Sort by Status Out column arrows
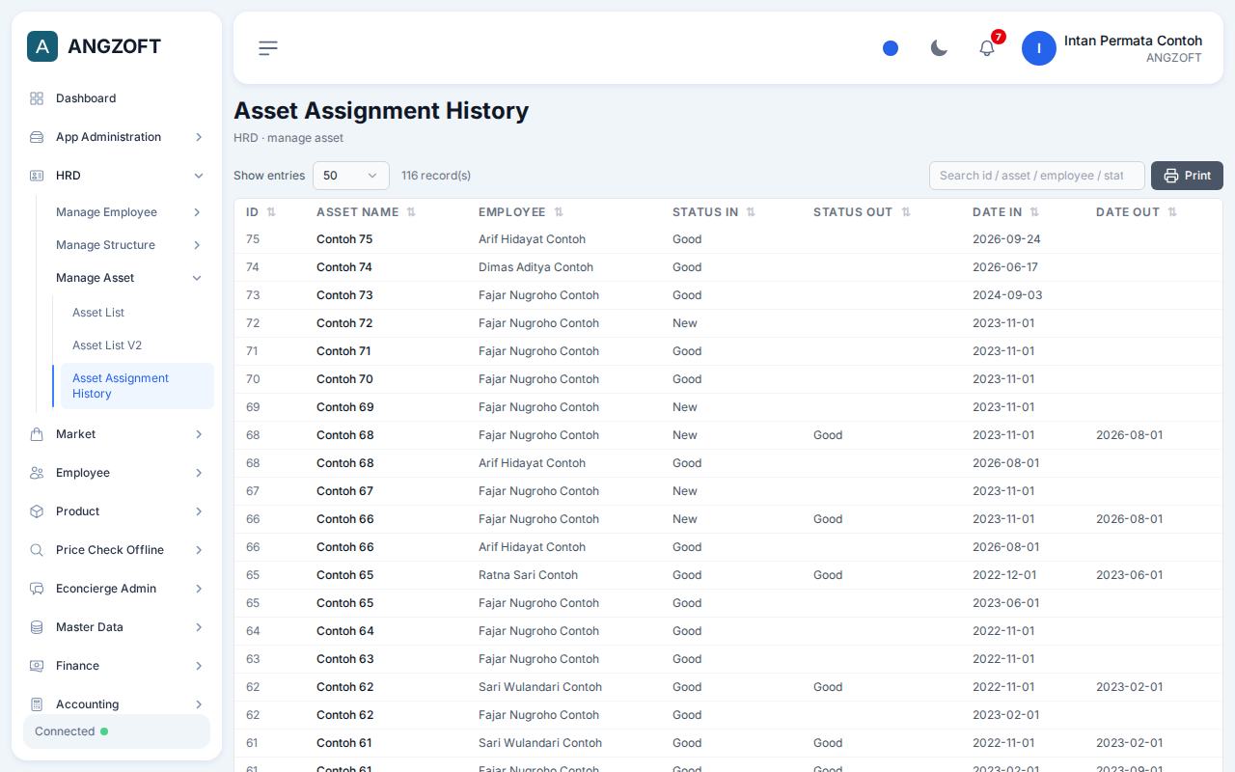The height and width of the screenshot is (772, 1235). [906, 212]
